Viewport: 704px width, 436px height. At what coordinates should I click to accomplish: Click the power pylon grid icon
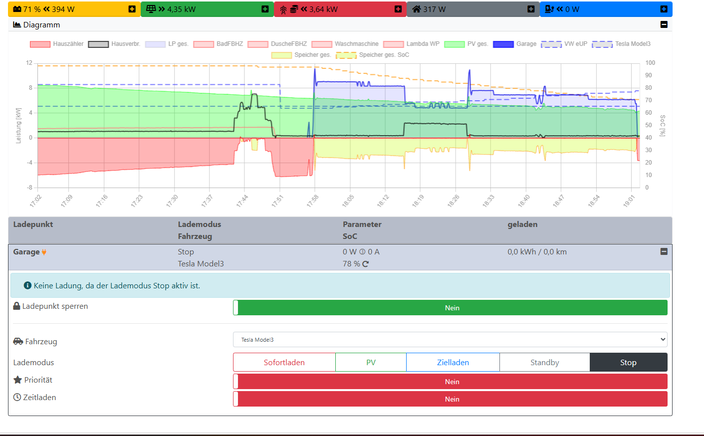pyautogui.click(x=283, y=9)
